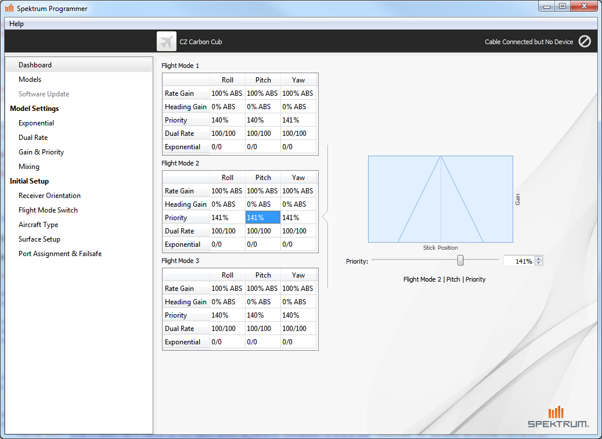Open Gain & Priority settings

41,152
